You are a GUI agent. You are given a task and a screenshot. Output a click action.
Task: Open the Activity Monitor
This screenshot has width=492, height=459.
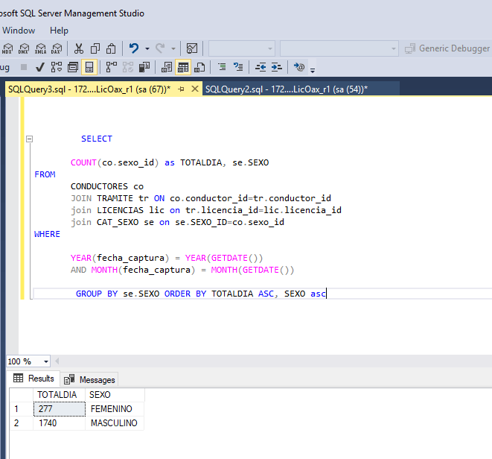192,48
